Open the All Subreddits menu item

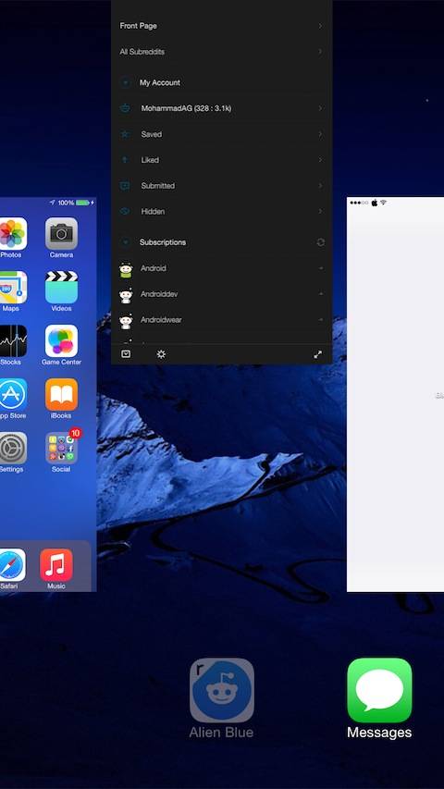221,51
